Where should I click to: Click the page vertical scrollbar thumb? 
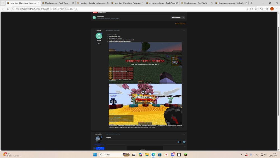278,71
